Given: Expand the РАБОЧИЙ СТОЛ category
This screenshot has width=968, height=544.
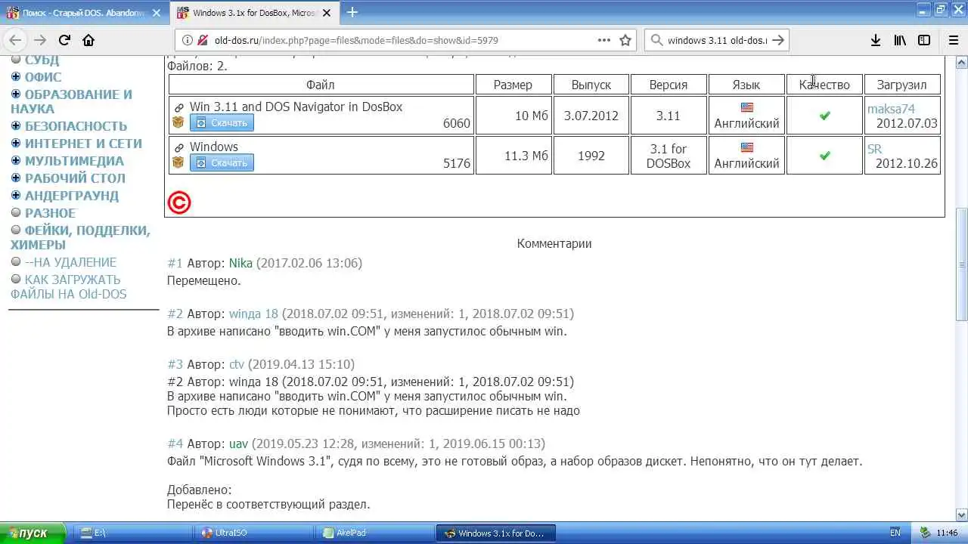Looking at the screenshot, I should (16, 178).
